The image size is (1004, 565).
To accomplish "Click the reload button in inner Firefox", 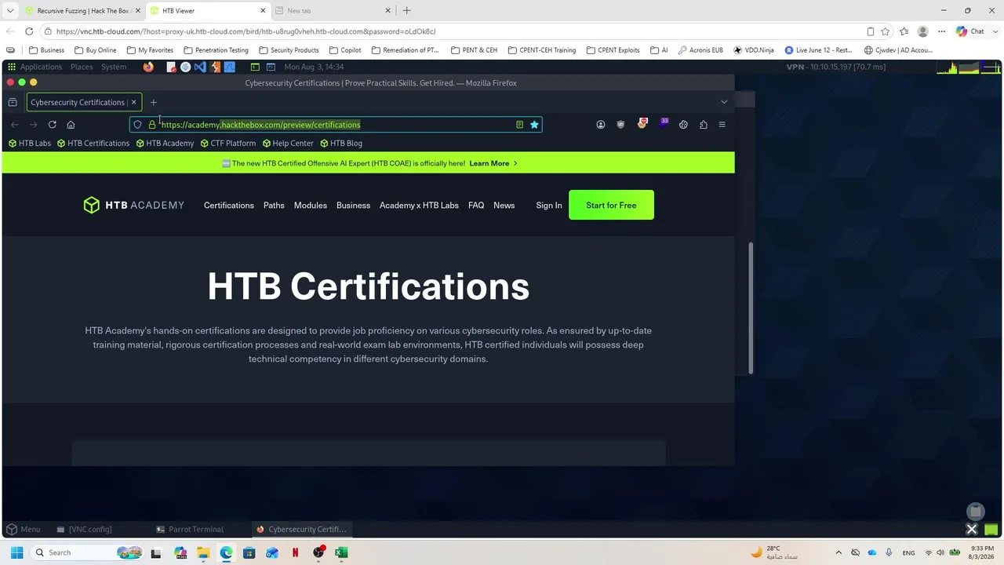I will 52,125.
